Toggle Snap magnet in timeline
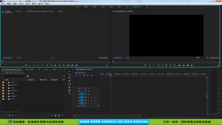This screenshot has height=125, width=222. 80,75
